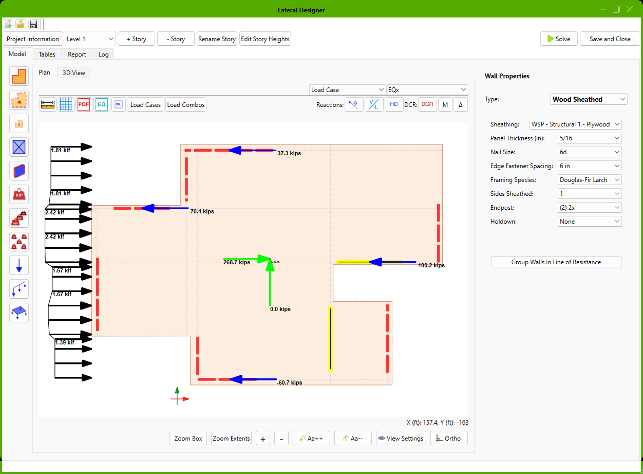Expand the Level 1 story dropdown
This screenshot has height=474, width=643.
90,39
